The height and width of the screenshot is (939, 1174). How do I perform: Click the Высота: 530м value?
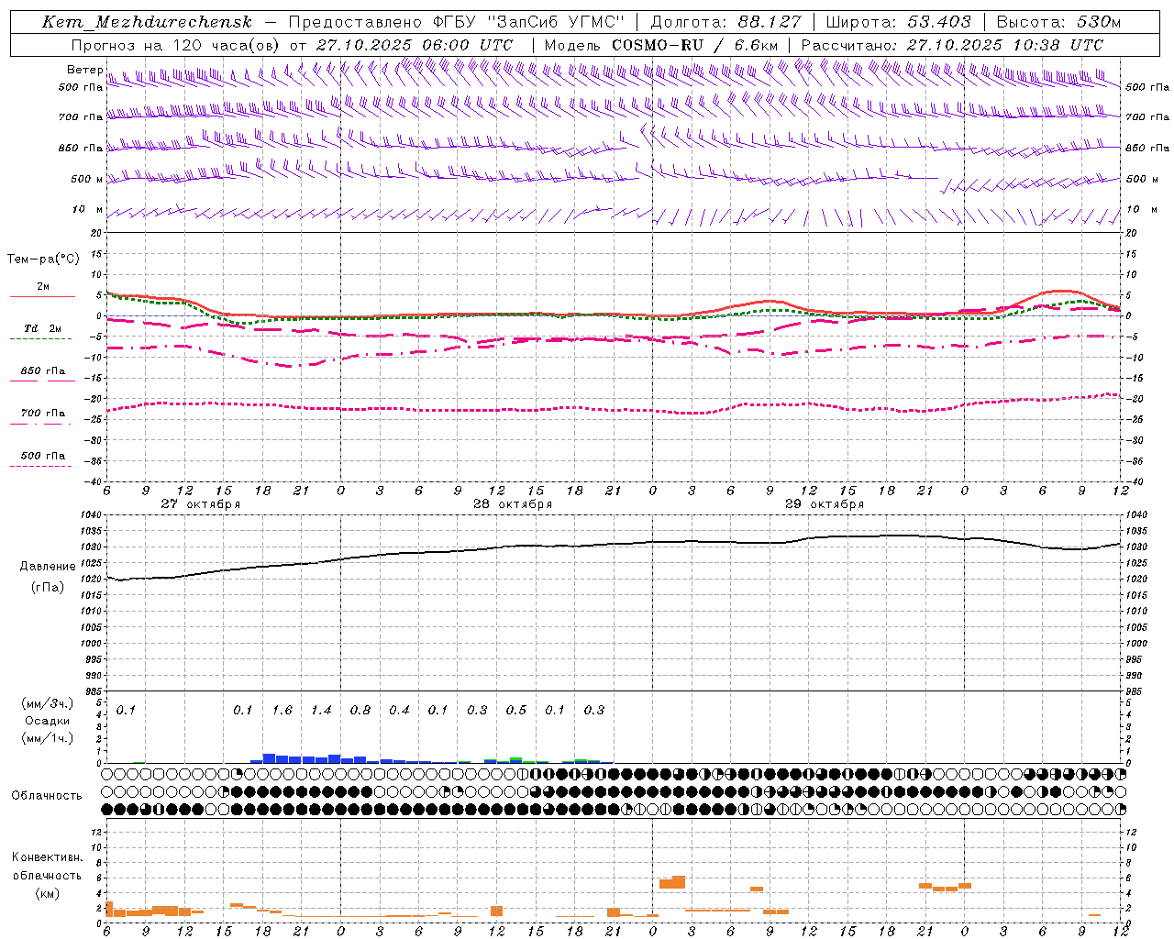1058,22
